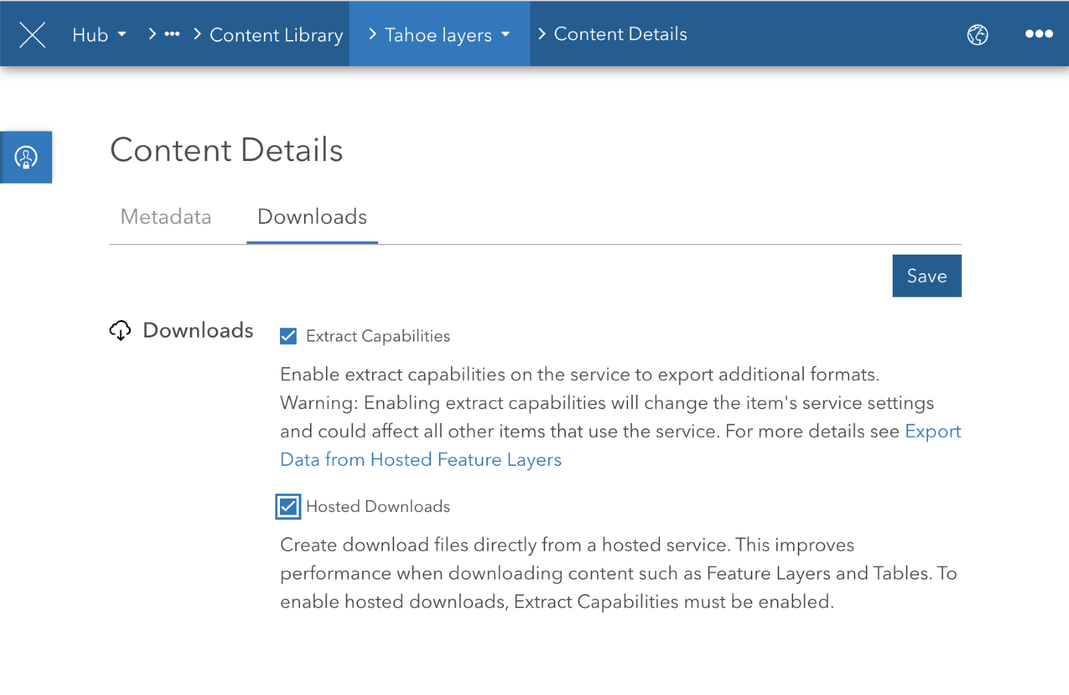Click the X close icon in the header
This screenshot has width=1069, height=695.
pos(32,34)
